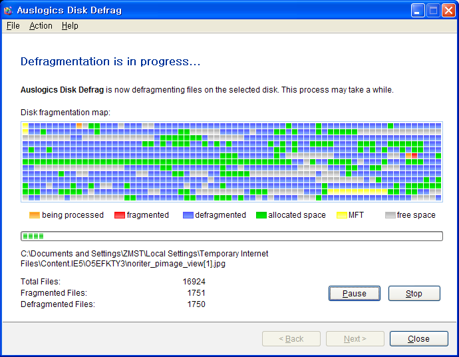Click the gray 'free space' legend swatch

click(x=390, y=215)
